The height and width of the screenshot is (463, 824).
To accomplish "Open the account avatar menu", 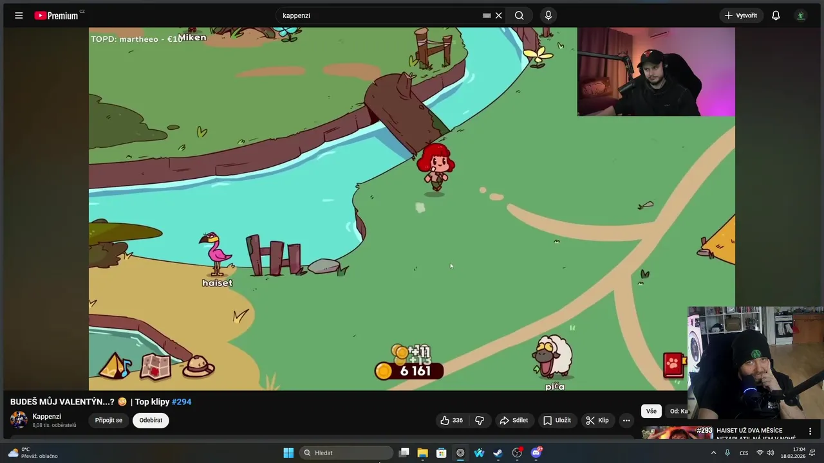I will click(x=801, y=15).
